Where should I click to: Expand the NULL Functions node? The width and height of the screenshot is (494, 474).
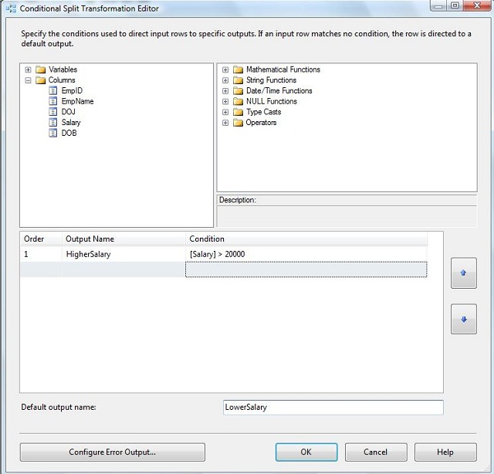coord(225,101)
